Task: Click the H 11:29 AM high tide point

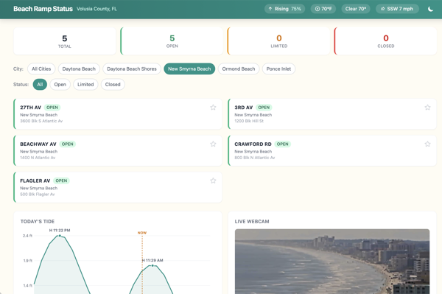Action: click(x=152, y=265)
